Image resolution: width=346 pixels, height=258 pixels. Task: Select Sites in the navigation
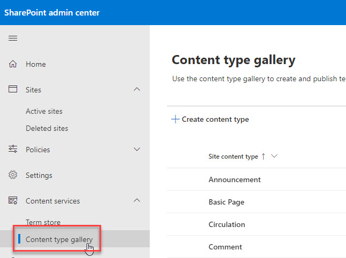pyautogui.click(x=33, y=90)
